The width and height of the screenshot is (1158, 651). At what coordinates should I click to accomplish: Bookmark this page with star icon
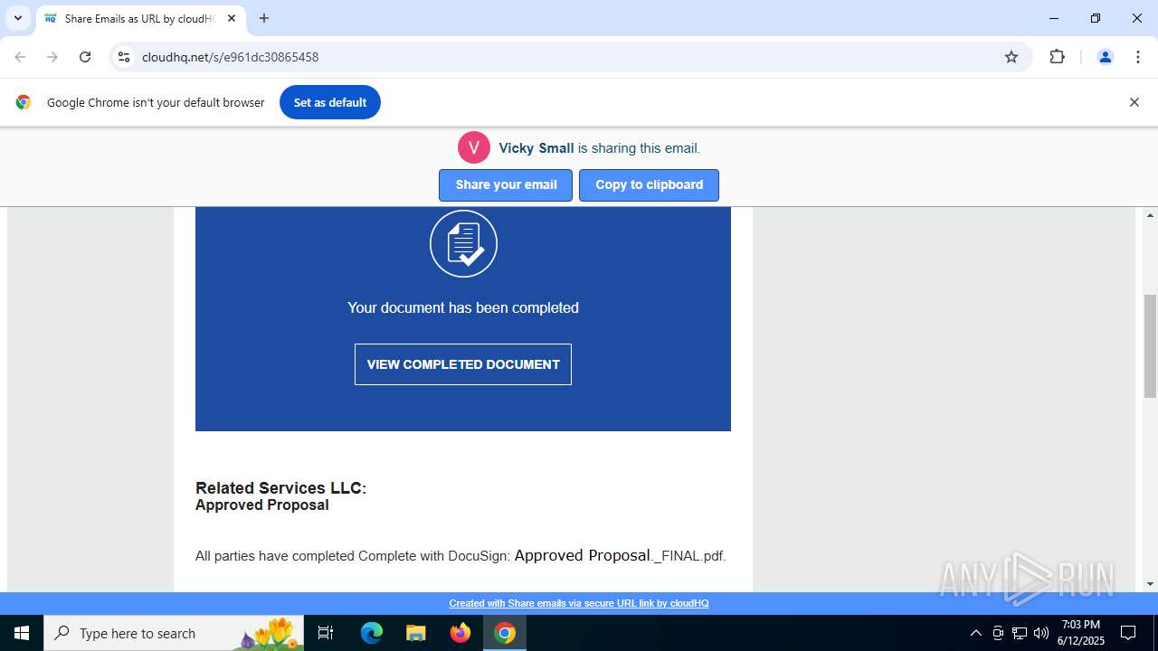[x=1011, y=57]
